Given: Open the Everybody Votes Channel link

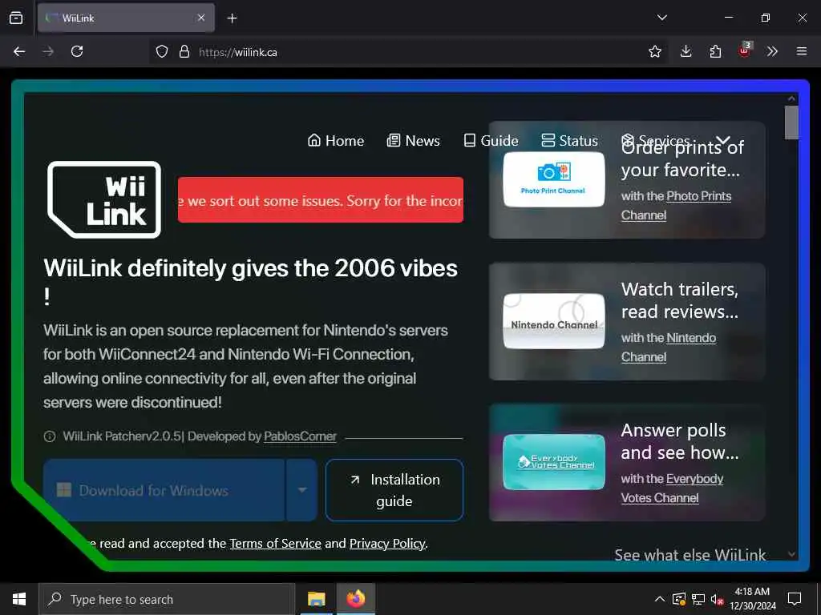Looking at the screenshot, I should [673, 488].
